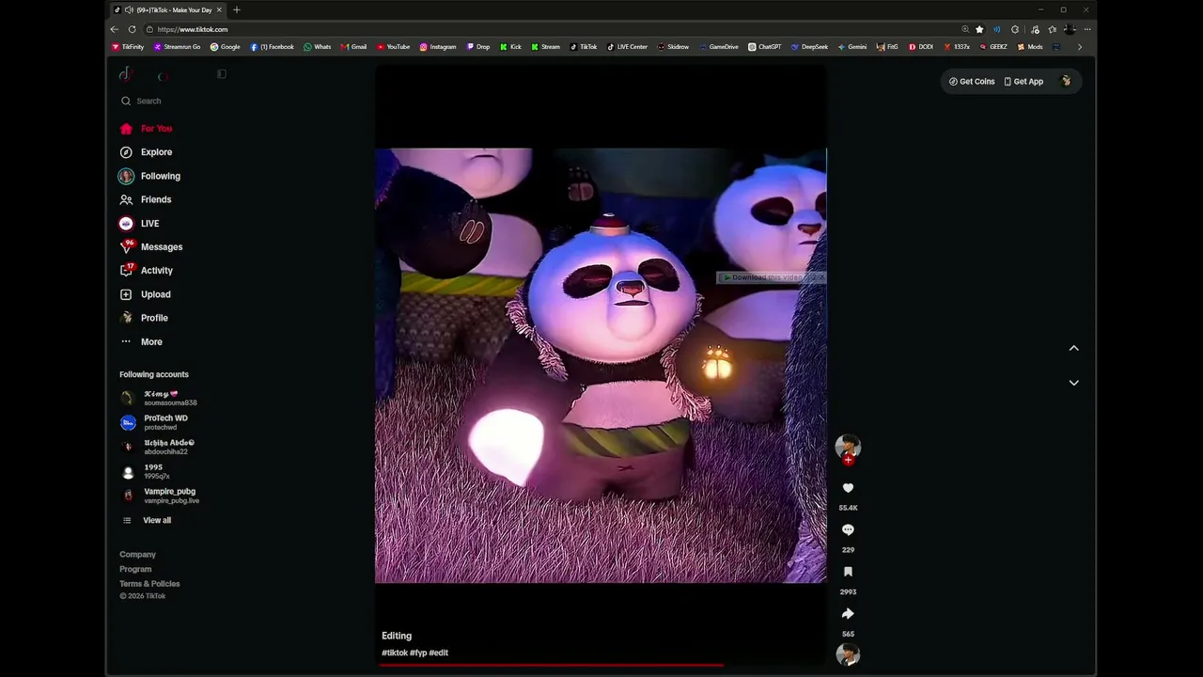The image size is (1203, 677).
Task: Go to the Following feed
Action: 149,176
